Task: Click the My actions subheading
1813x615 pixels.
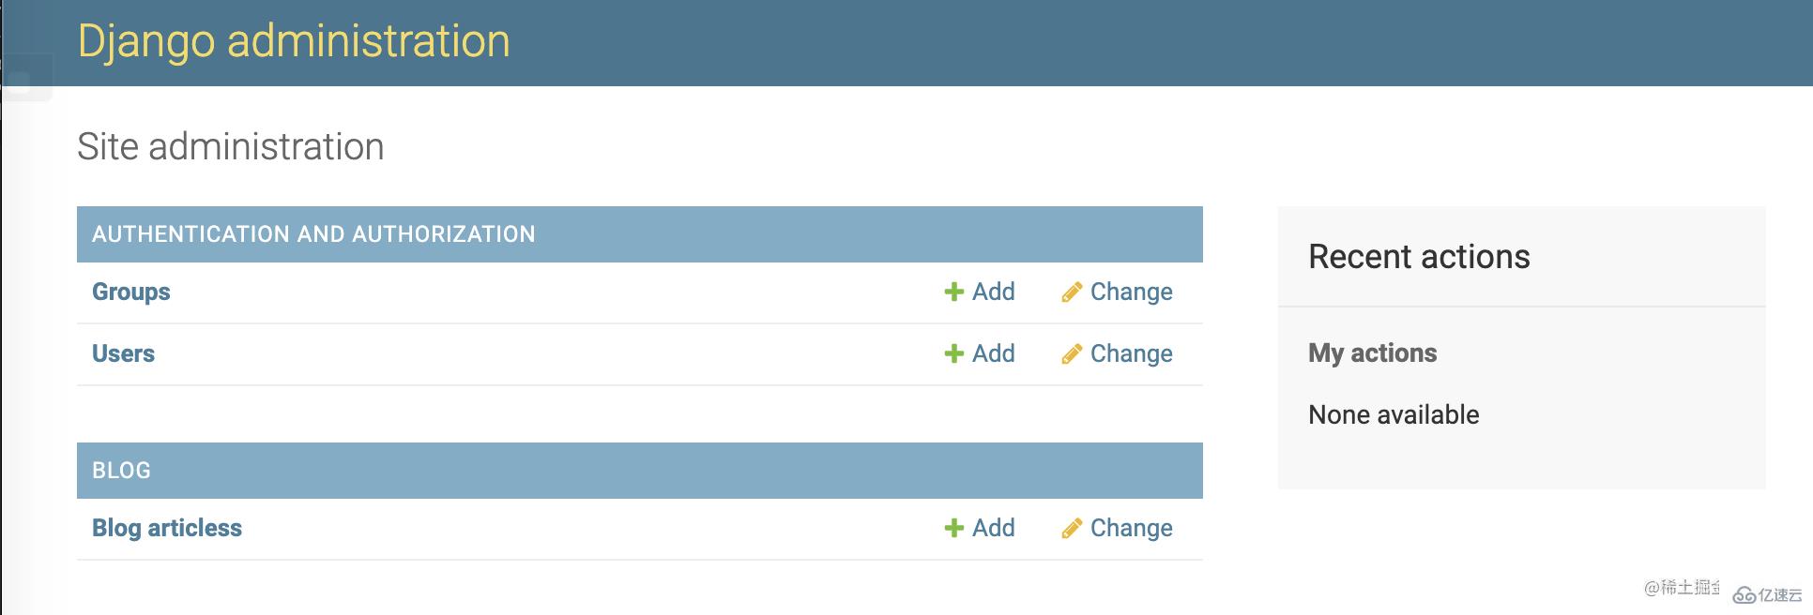Action: tap(1372, 353)
